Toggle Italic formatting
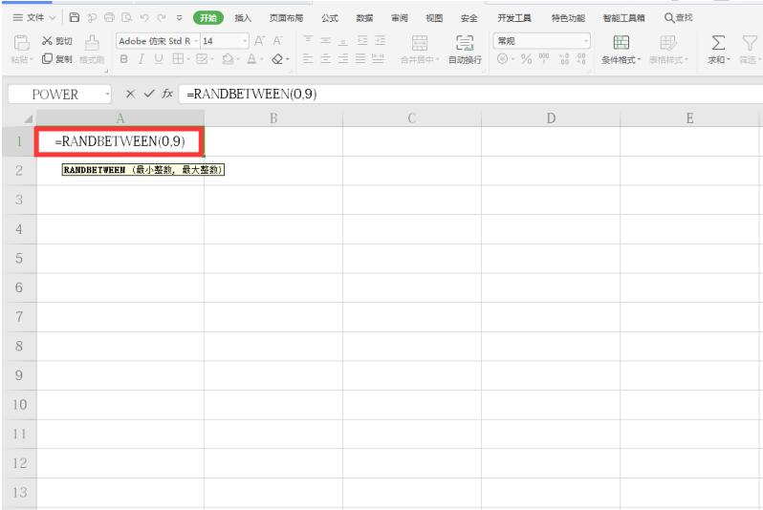This screenshot has height=510, width=763. 142,59
